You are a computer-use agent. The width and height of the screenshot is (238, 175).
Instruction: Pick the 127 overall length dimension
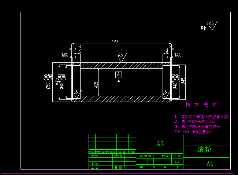tap(115, 41)
